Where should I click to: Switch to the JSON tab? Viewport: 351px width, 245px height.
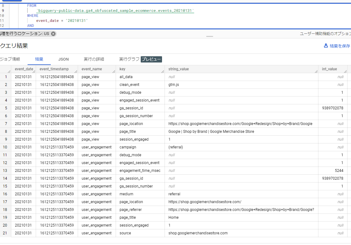click(63, 59)
